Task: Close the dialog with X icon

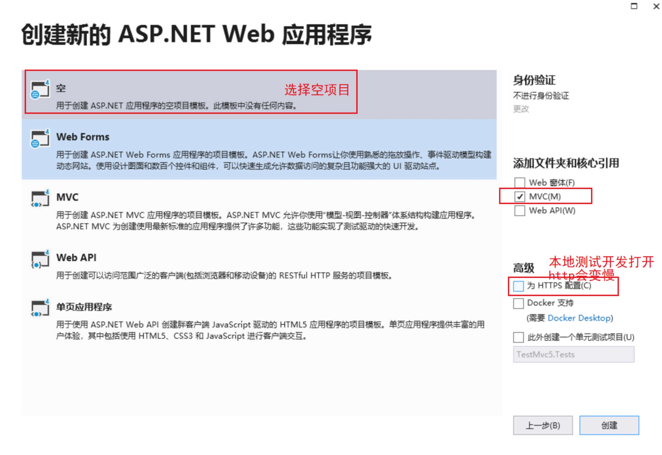Action: coord(656,6)
